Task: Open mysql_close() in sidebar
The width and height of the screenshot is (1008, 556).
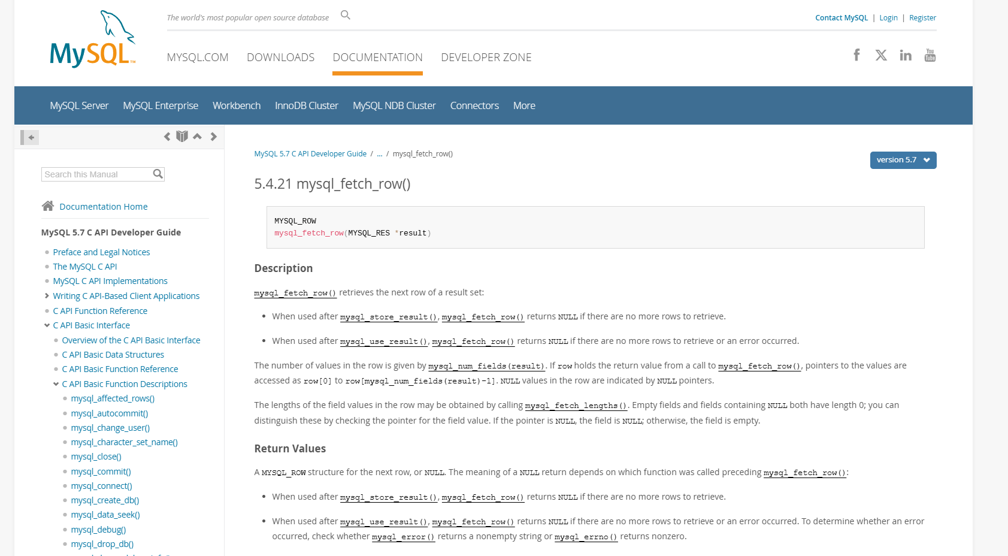Action: click(96, 457)
